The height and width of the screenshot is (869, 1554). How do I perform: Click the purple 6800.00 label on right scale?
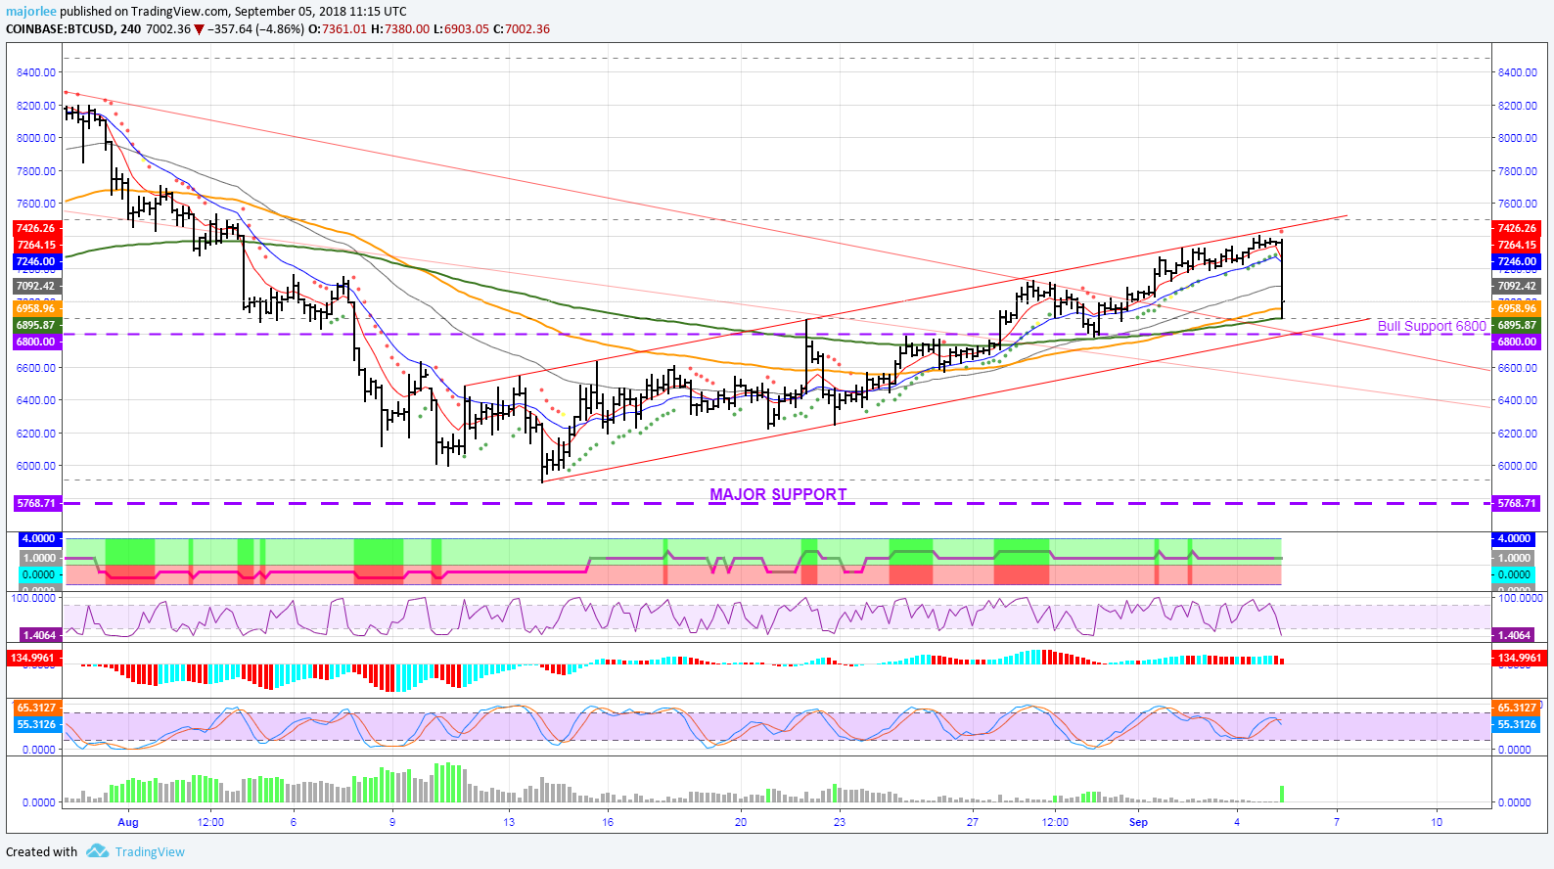coord(1516,342)
